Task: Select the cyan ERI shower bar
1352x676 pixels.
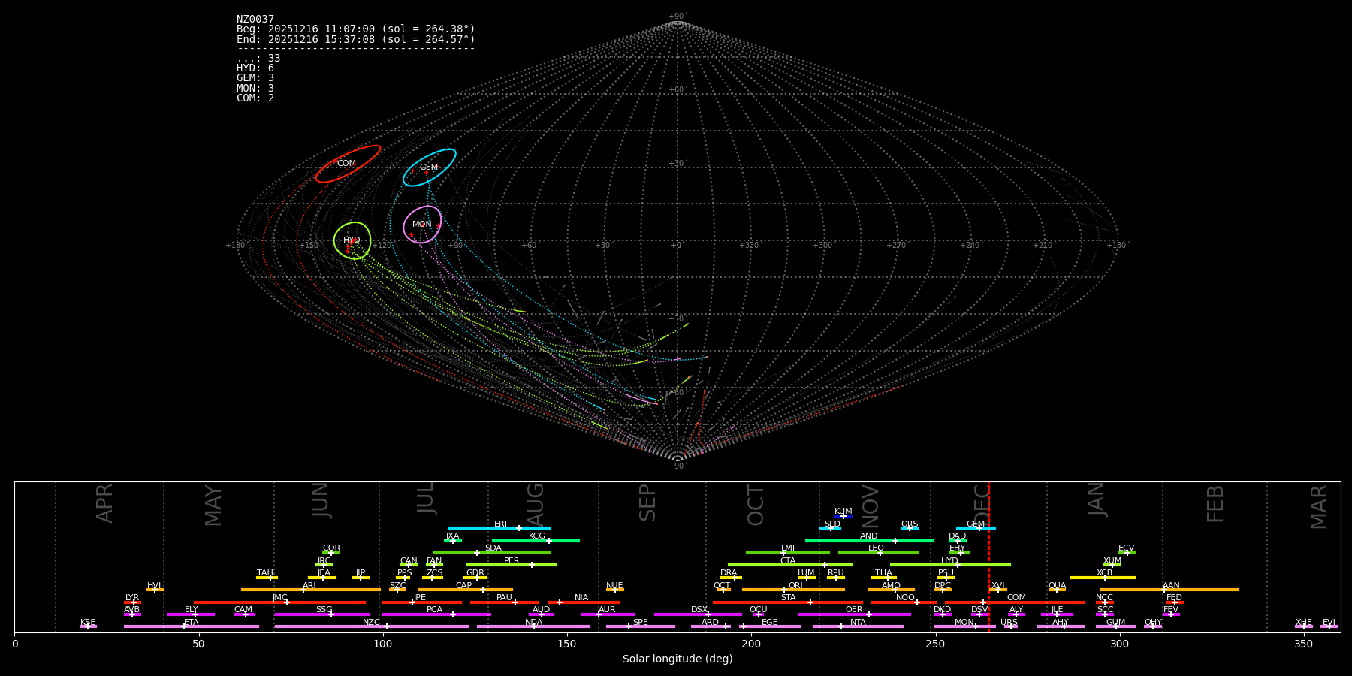Action: (x=499, y=528)
